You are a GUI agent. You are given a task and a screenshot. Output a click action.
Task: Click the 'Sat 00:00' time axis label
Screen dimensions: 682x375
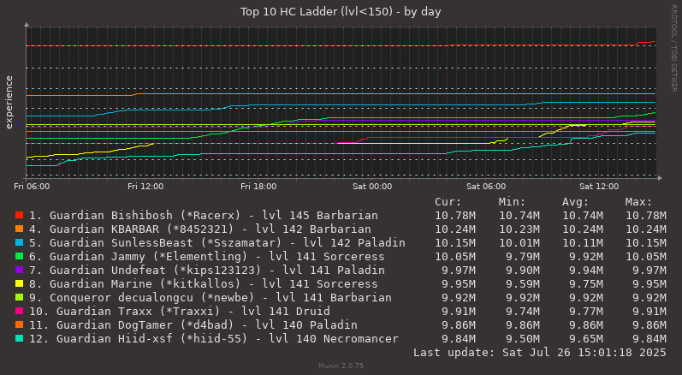tap(372, 186)
